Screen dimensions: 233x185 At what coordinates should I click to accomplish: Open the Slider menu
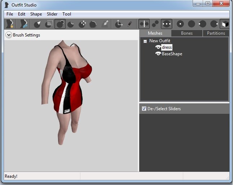[x=52, y=14]
